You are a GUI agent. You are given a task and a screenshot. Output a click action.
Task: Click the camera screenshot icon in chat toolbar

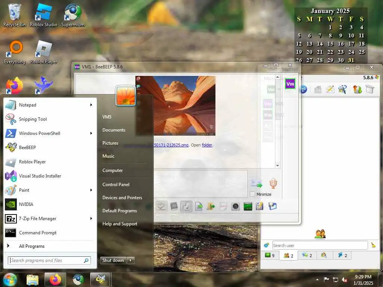pos(236,206)
